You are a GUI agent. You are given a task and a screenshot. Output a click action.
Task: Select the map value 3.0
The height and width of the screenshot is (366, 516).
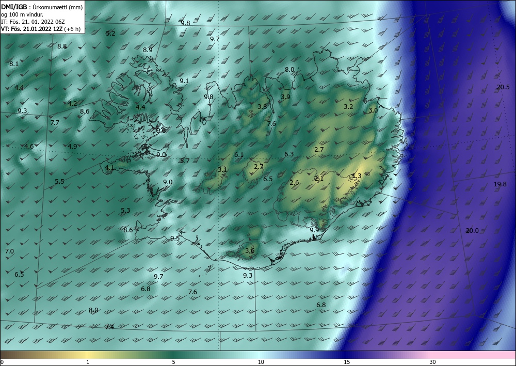tap(373, 110)
